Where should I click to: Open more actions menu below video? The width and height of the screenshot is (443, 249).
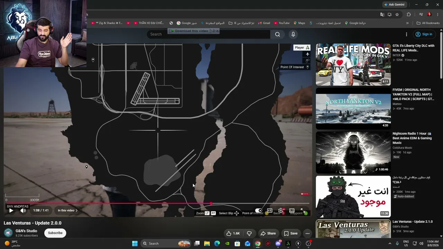click(307, 233)
